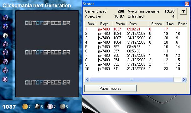
Task: Select the score row with 1007 points
Action: (x=136, y=38)
